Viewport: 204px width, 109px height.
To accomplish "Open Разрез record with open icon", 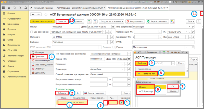I will 193,47.
